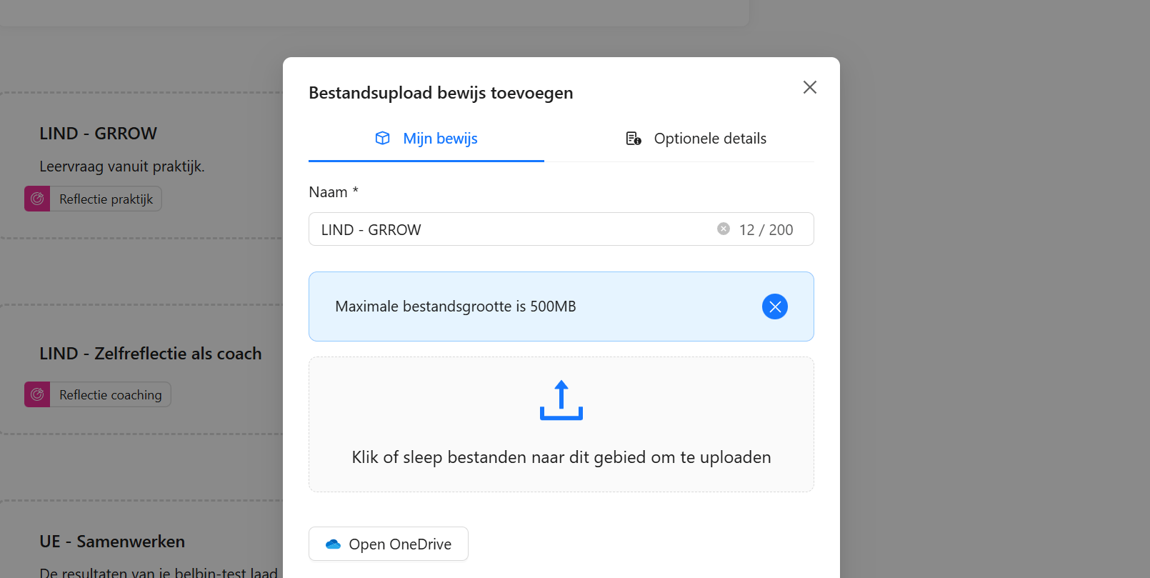1150x578 pixels.
Task: Click the document icon on Optionele details tab
Action: 634,139
